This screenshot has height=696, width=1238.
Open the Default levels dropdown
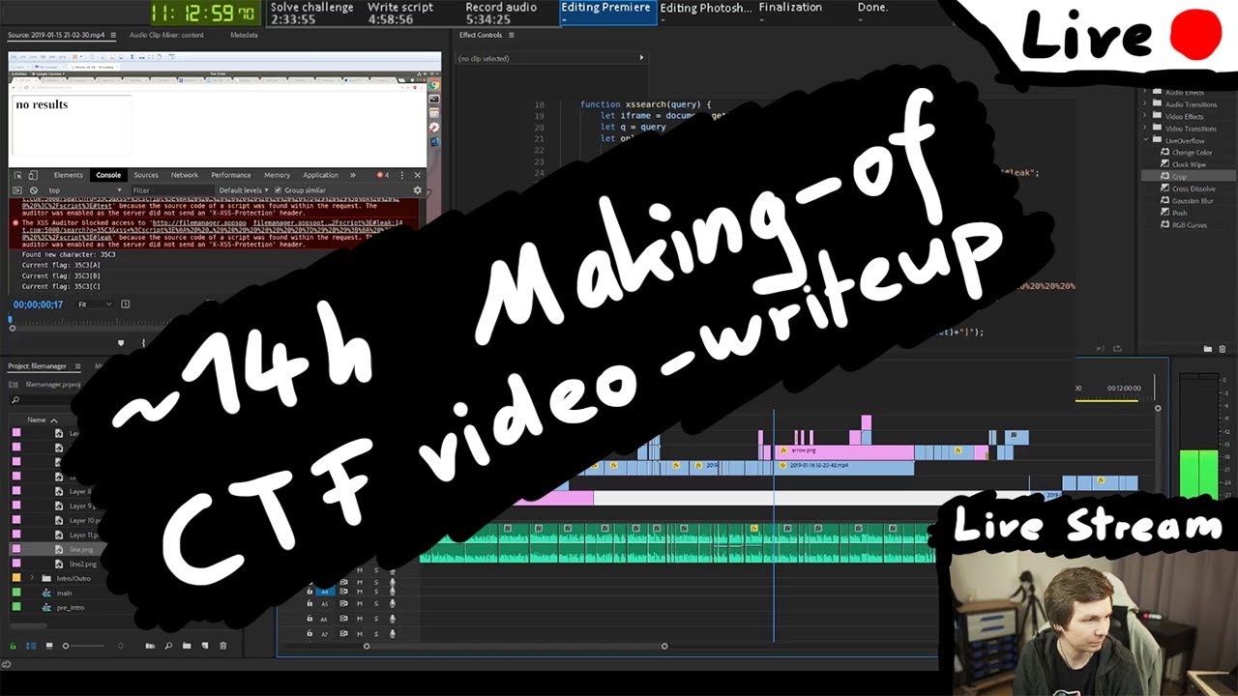[x=244, y=190]
